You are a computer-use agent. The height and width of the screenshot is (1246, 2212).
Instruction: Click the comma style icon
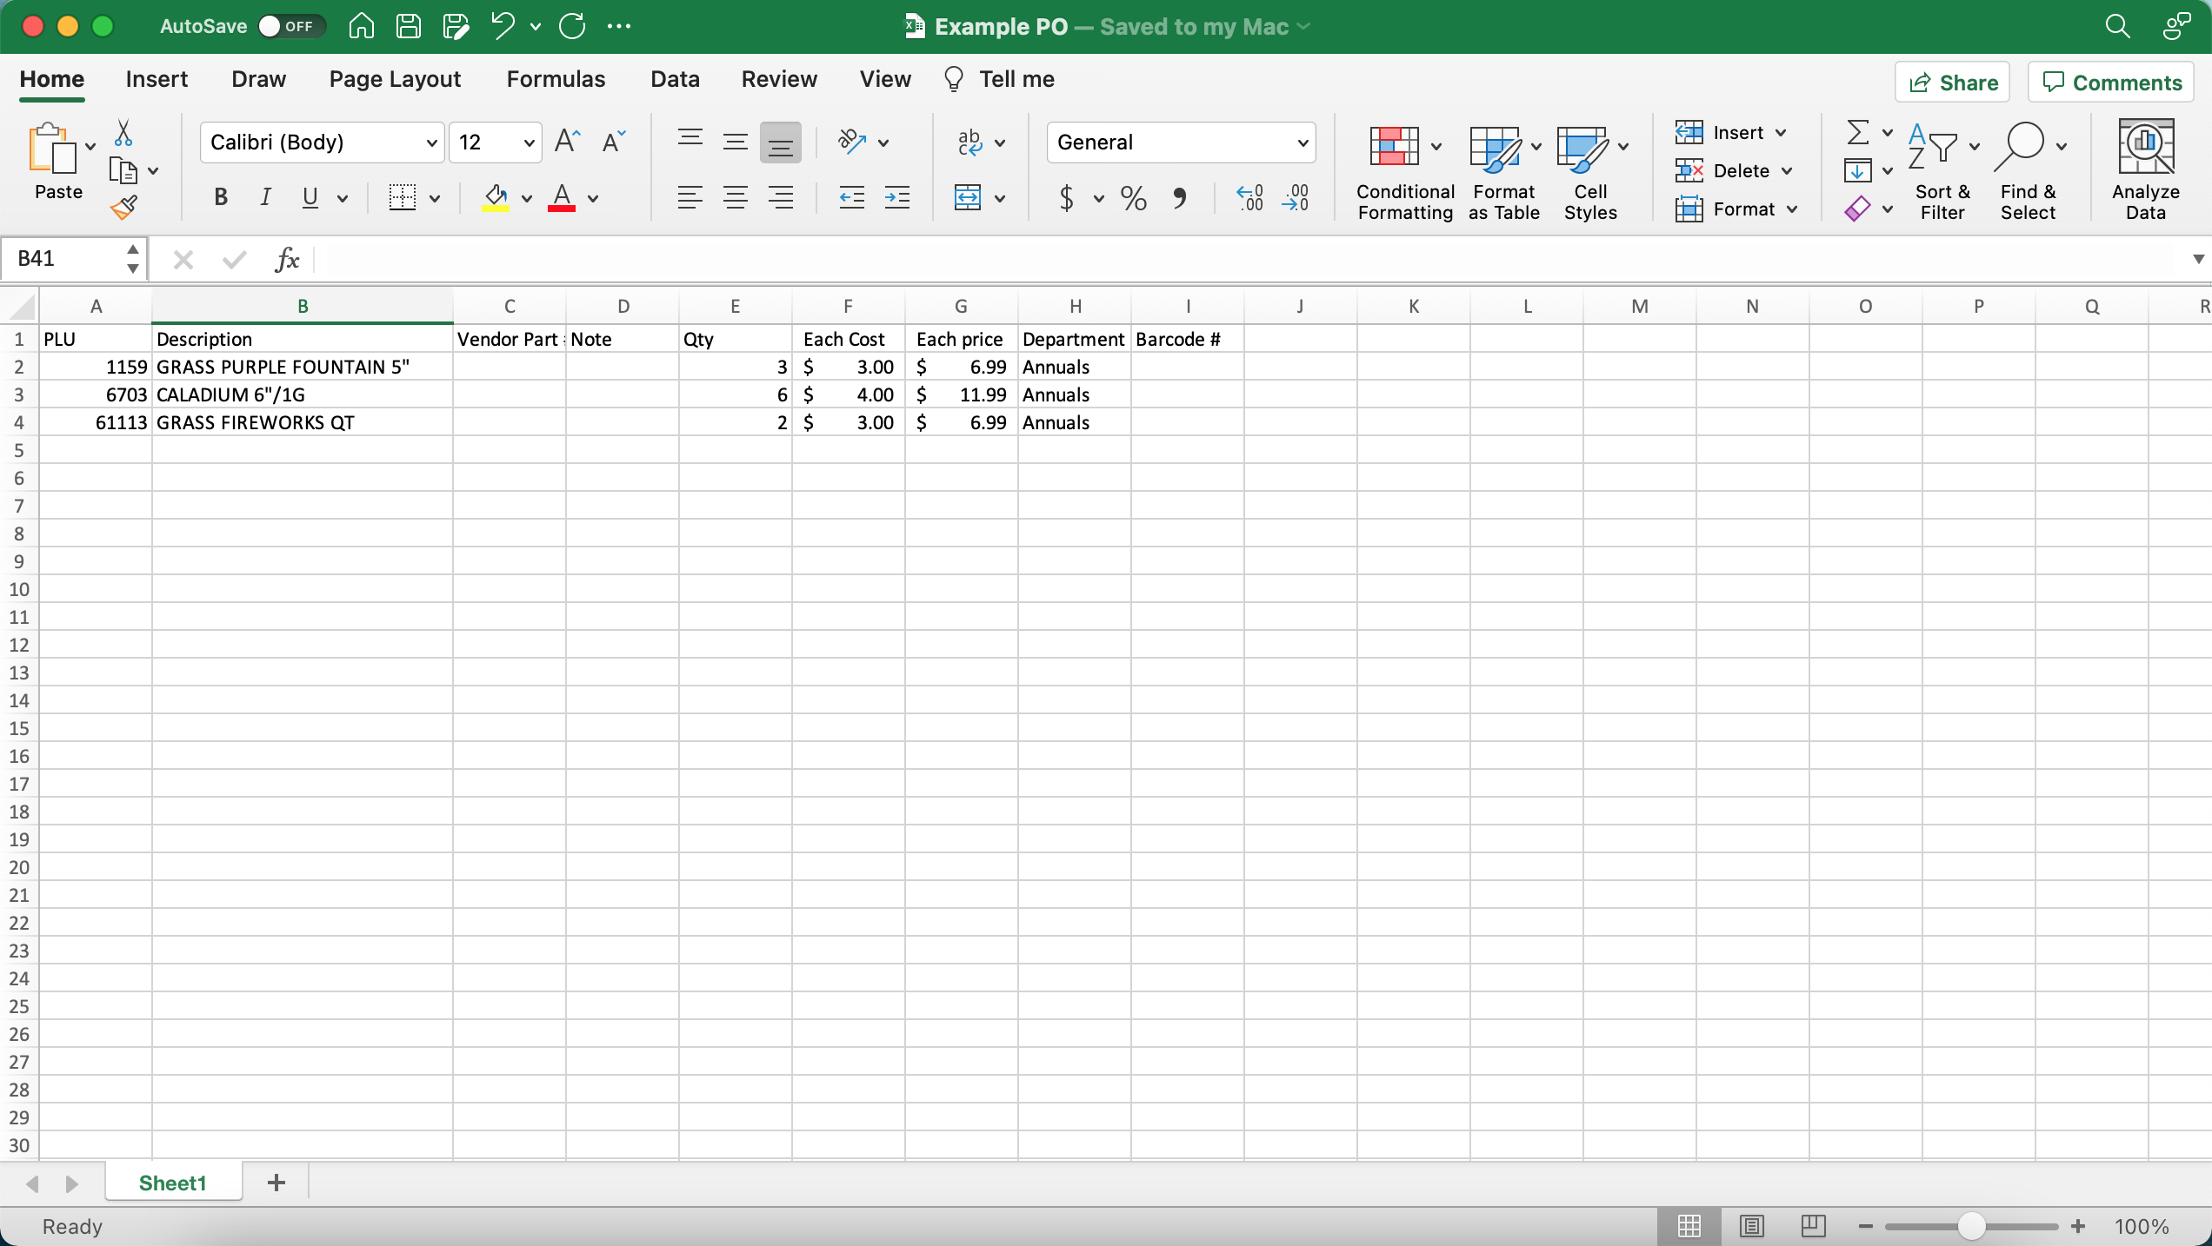1179,198
